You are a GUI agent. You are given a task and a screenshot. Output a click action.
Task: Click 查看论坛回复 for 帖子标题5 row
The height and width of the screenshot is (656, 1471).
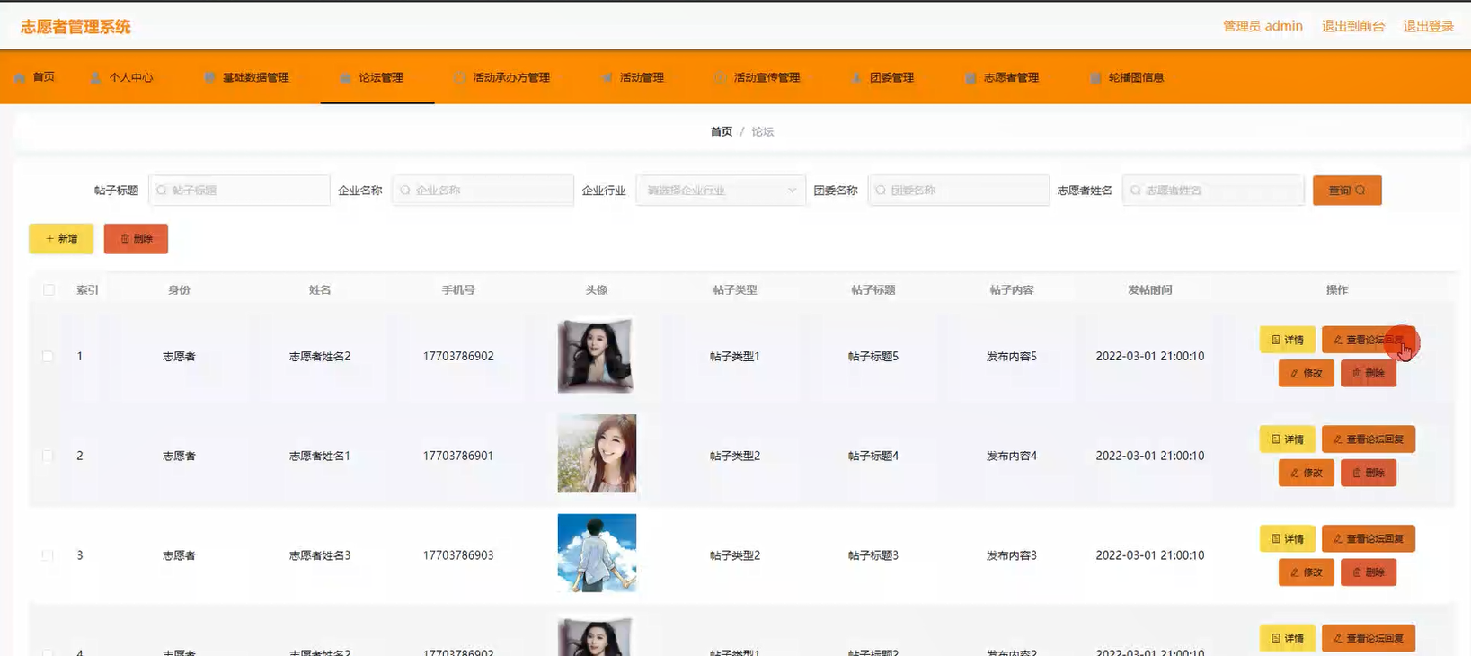pos(1368,340)
